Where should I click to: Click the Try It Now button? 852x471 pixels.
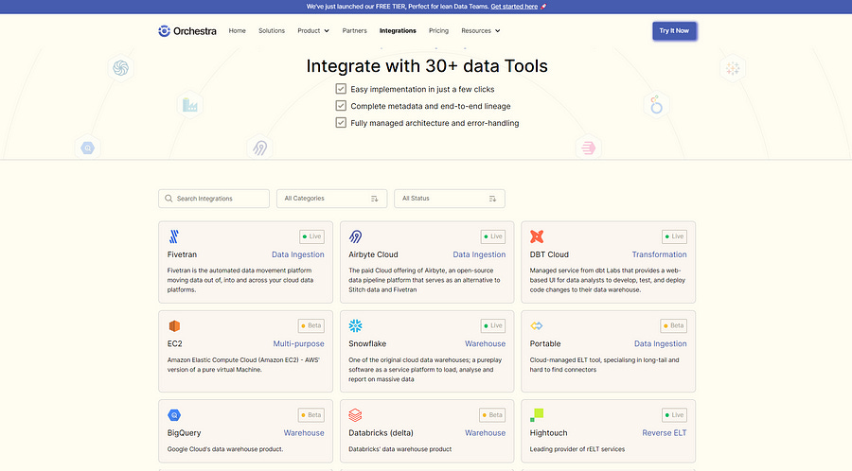[x=674, y=31]
